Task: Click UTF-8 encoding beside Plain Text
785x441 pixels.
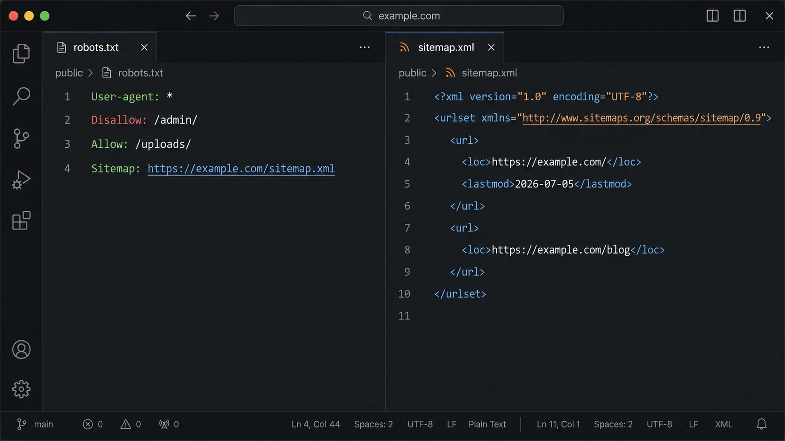Action: coord(420,424)
